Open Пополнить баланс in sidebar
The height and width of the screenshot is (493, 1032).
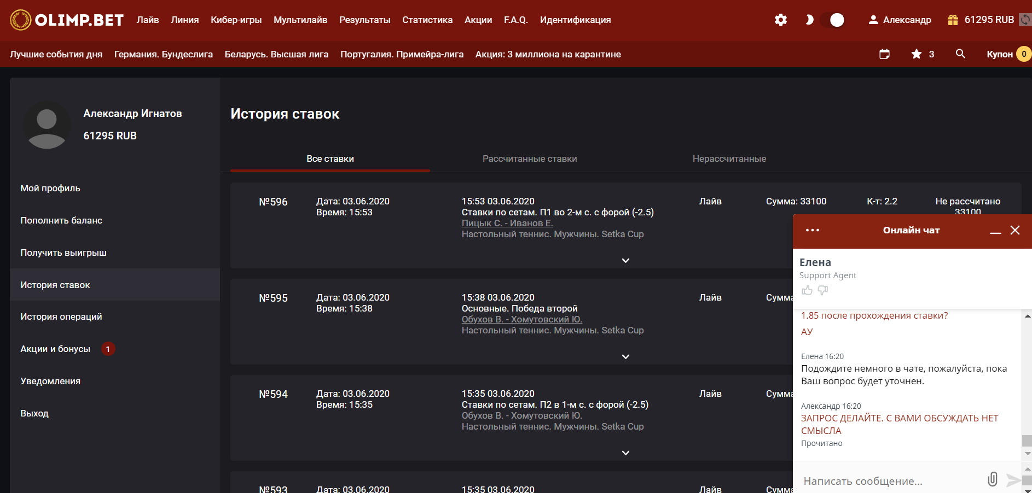(61, 220)
